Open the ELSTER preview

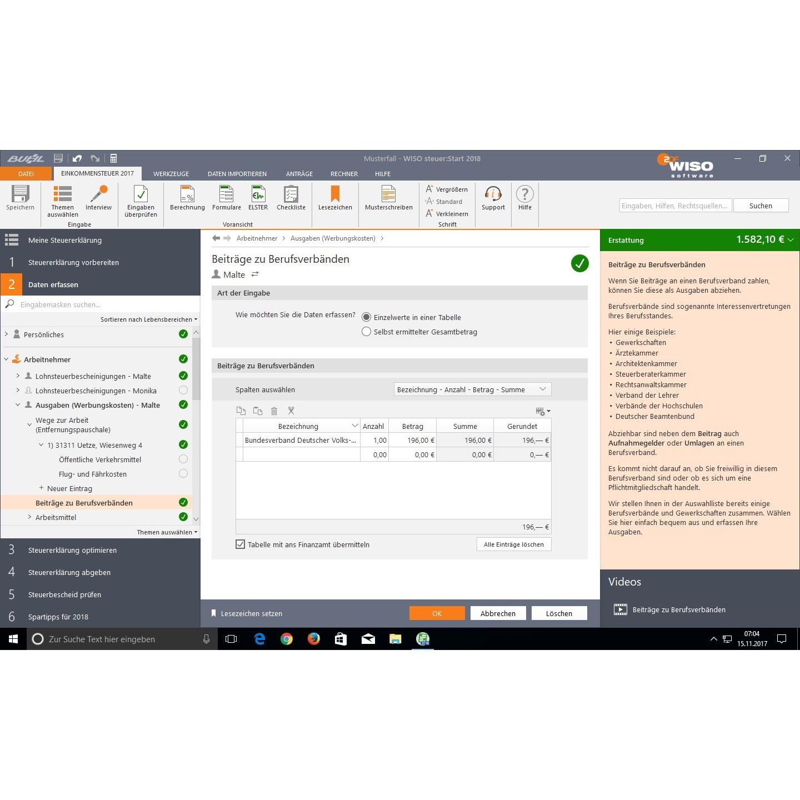[x=258, y=198]
